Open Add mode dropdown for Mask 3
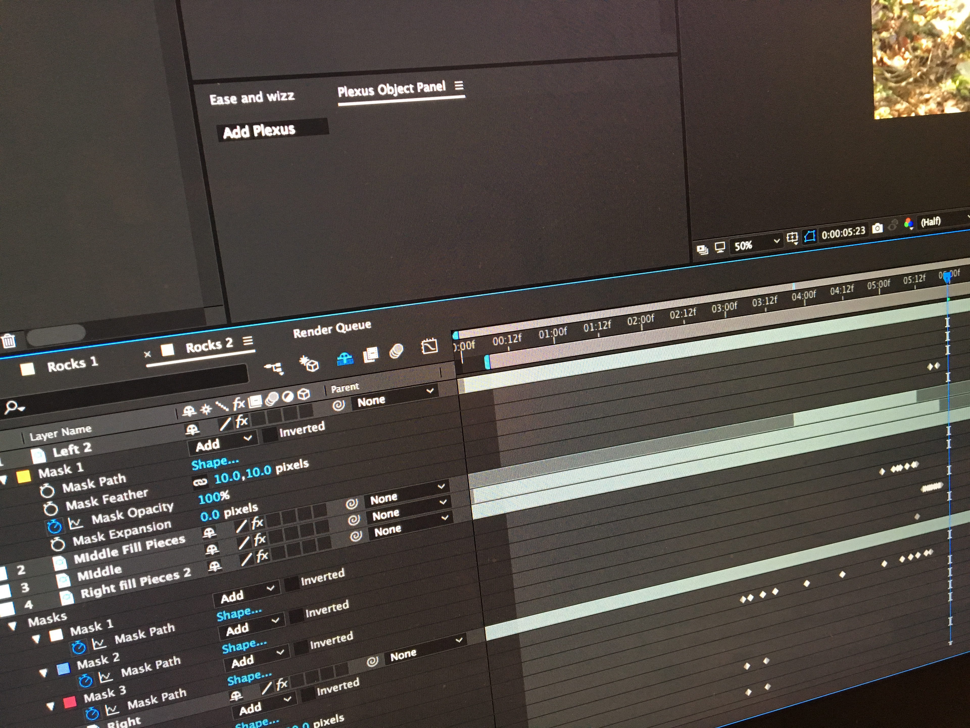The width and height of the screenshot is (970, 728). pyautogui.click(x=257, y=658)
